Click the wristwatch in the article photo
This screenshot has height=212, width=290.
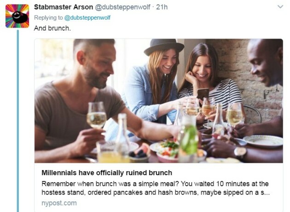pyautogui.click(x=240, y=152)
